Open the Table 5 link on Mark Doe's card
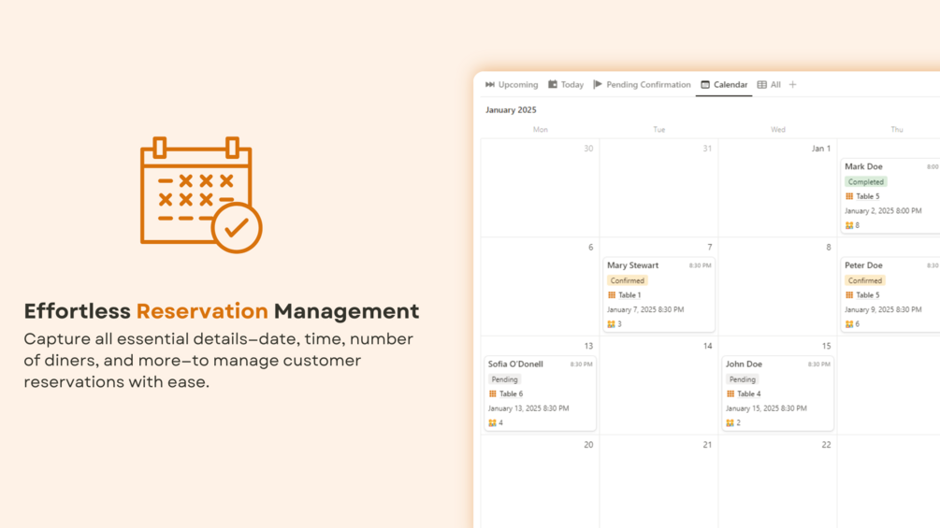The image size is (940, 528). coord(867,196)
